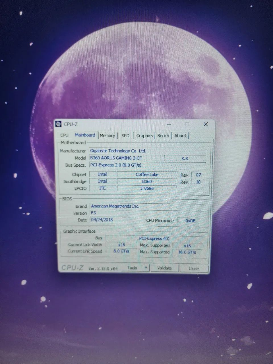
Task: Click the CPU-Z title bar text
Action: (x=71, y=124)
